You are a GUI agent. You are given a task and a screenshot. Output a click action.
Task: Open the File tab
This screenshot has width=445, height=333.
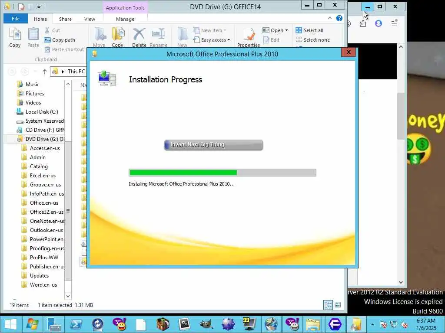16,19
